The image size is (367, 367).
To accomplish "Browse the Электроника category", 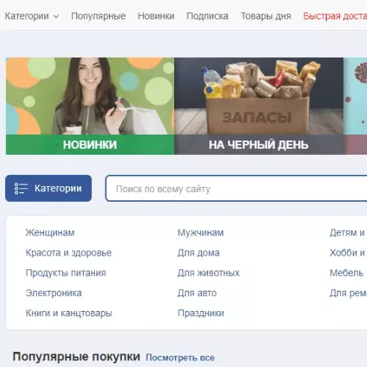I will click(54, 293).
